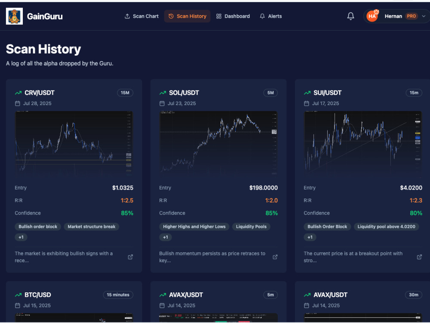
Task: Select the Higher Highs and Higher Lows tag
Action: [194, 227]
